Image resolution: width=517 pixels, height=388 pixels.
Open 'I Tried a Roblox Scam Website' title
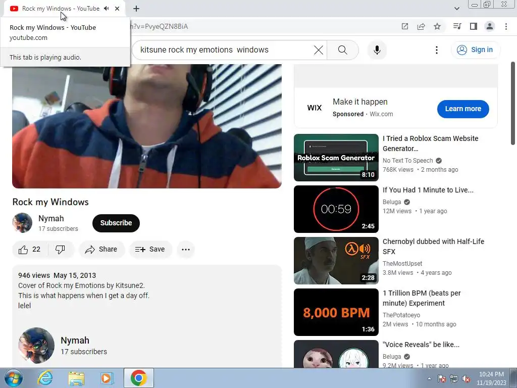coord(430,143)
